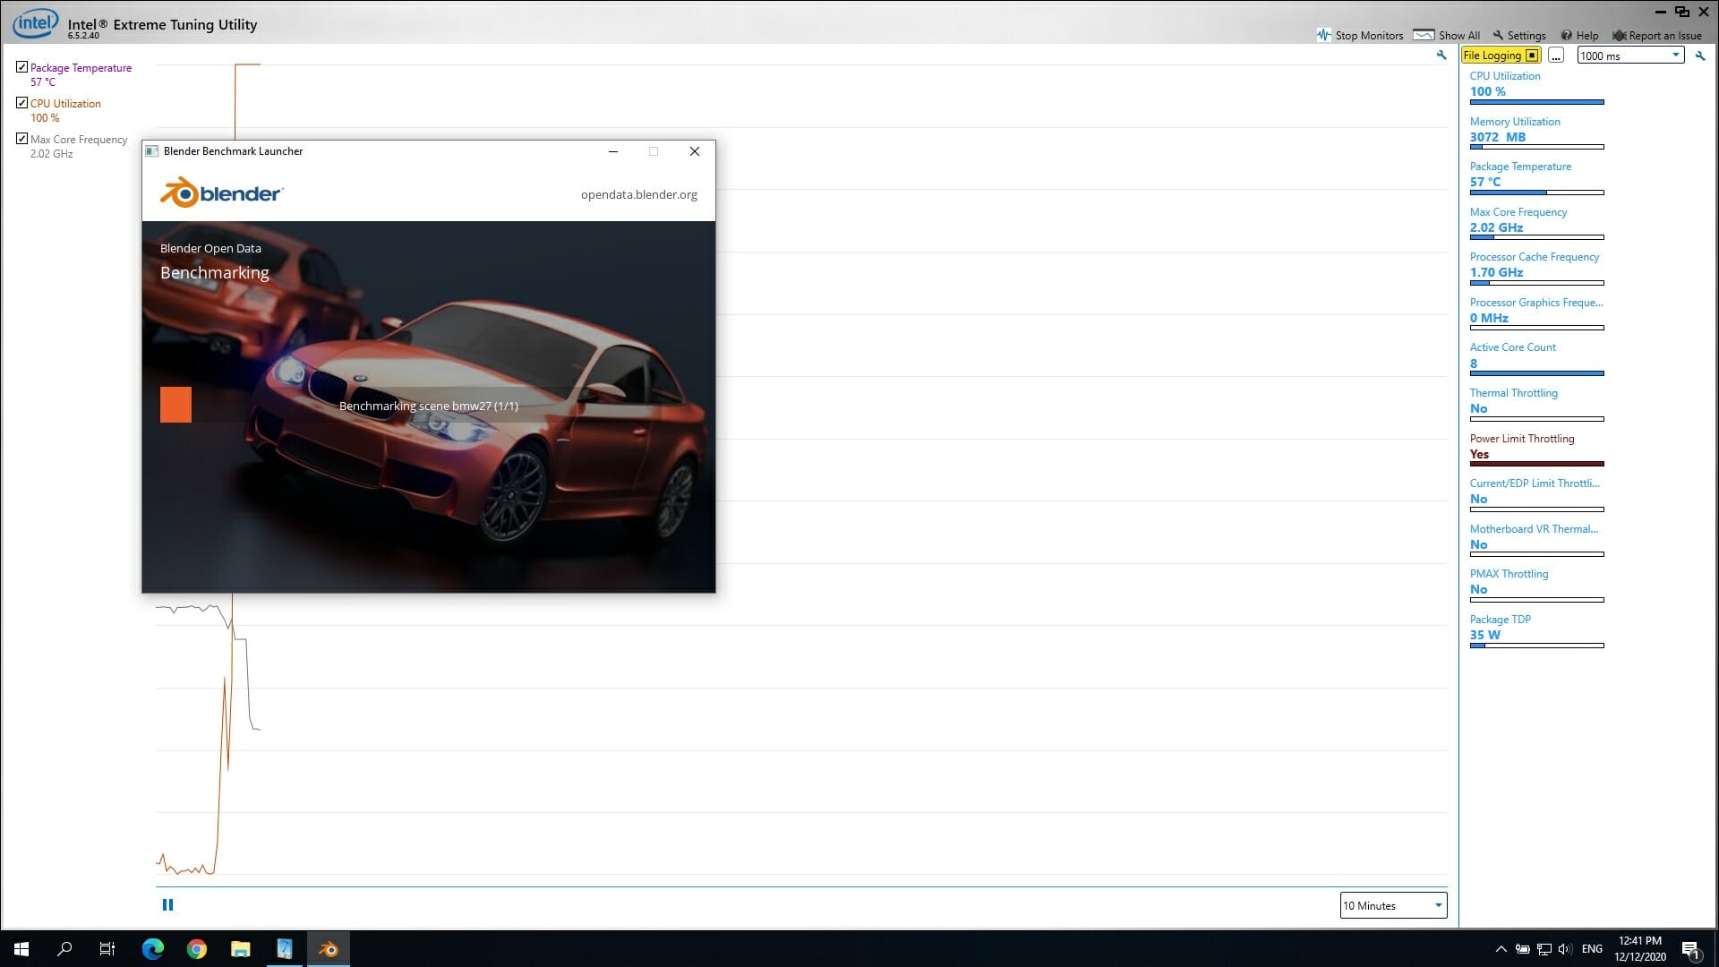Click the Max Core Frequency progress bar
Viewport: 1719px width, 967px height.
tap(1536, 237)
